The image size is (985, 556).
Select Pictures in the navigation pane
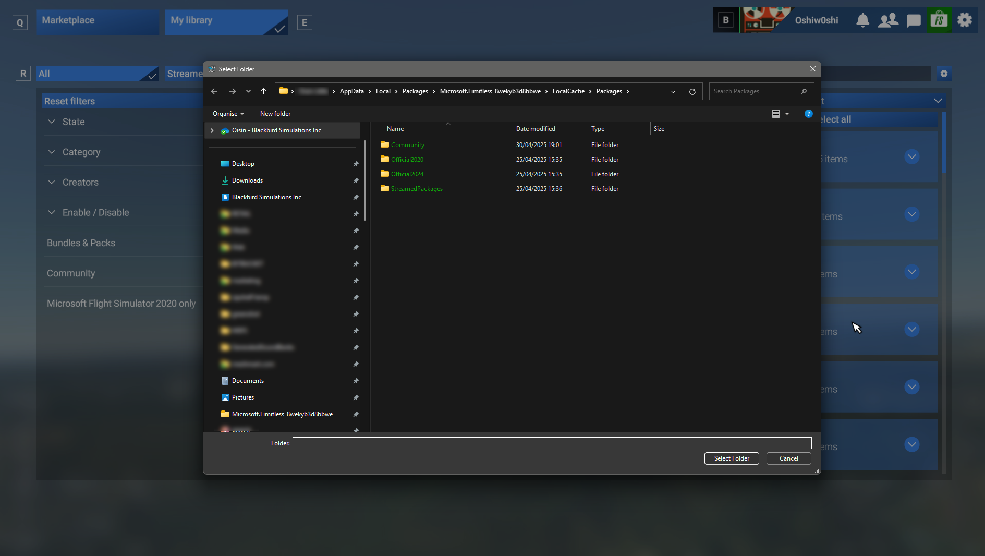pos(243,397)
